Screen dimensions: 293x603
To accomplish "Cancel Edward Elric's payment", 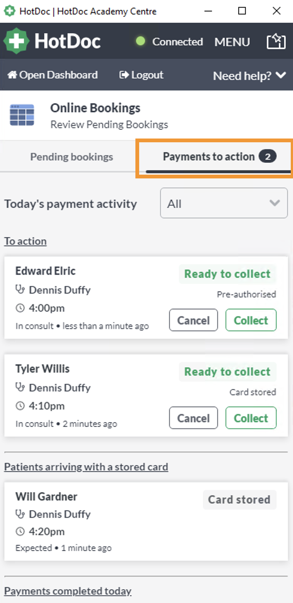I will click(x=193, y=320).
